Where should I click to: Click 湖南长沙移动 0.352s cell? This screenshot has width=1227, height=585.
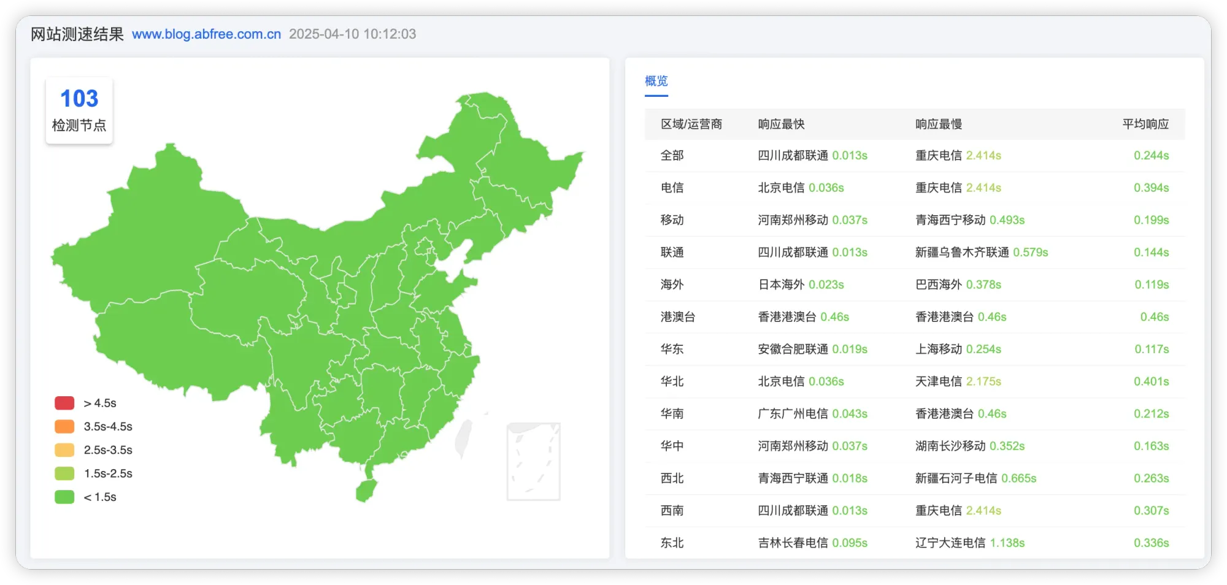click(x=970, y=446)
